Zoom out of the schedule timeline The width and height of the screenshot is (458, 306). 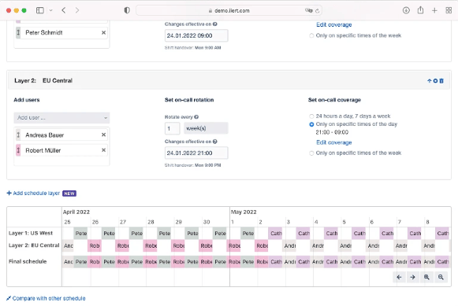click(x=441, y=277)
